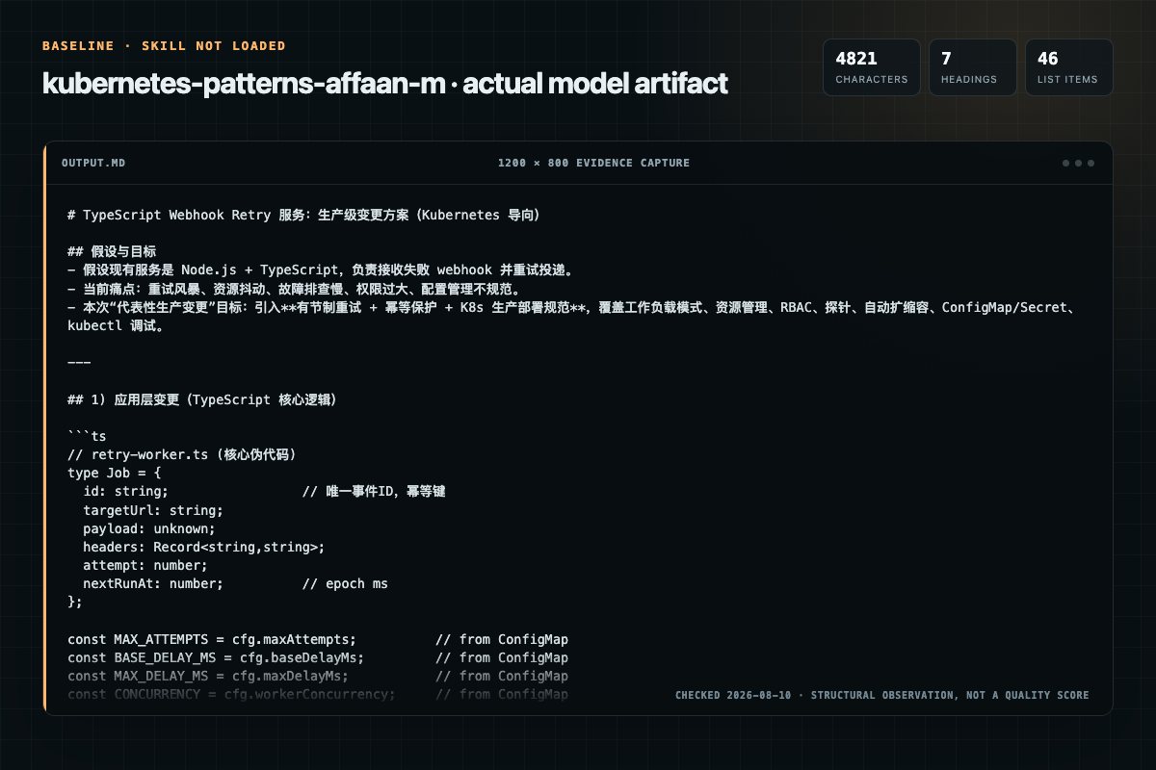Click "// from ConfigMap" on the BASE_DELAY_MS line

pyautogui.click(x=502, y=657)
